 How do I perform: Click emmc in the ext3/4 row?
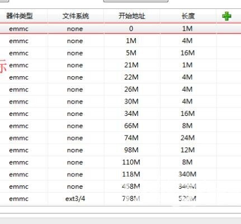click(18, 199)
